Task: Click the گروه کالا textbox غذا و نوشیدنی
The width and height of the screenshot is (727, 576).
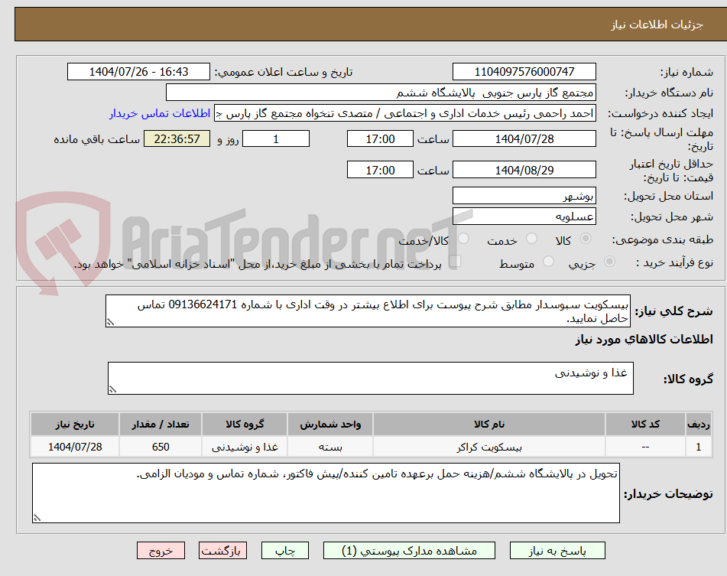Action: pos(371,379)
